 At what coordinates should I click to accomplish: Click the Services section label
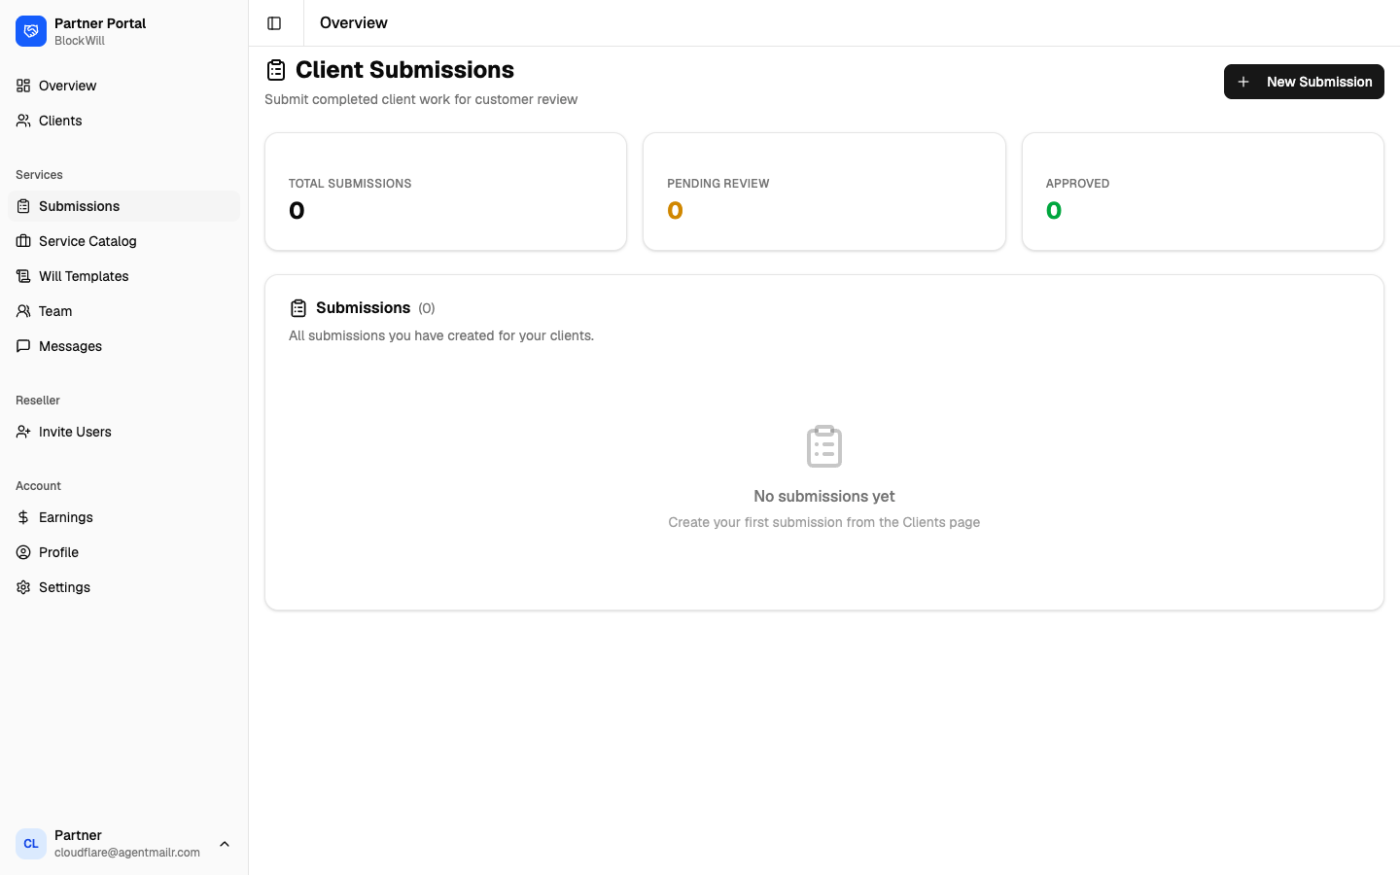click(x=39, y=175)
